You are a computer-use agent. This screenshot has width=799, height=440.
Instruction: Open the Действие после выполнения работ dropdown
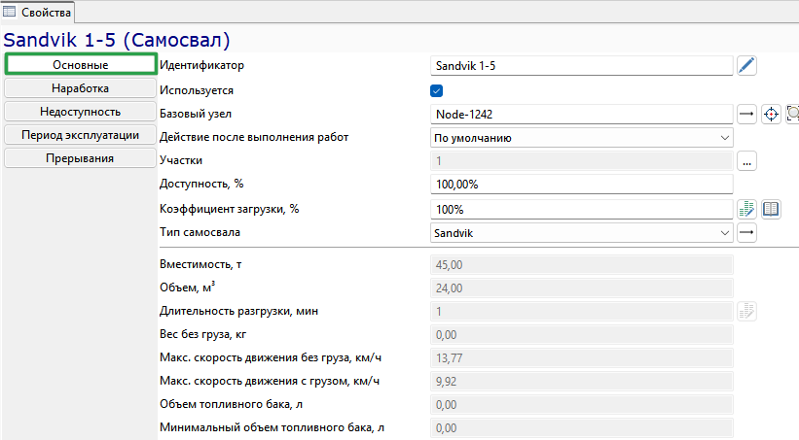[x=581, y=138]
